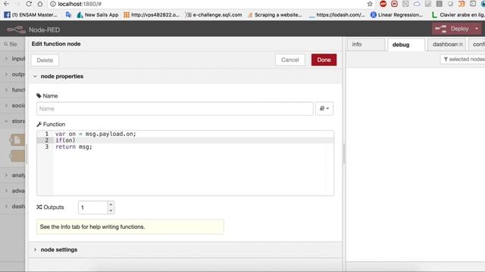
Task: Go to browser home icon
Action: pos(40,4)
